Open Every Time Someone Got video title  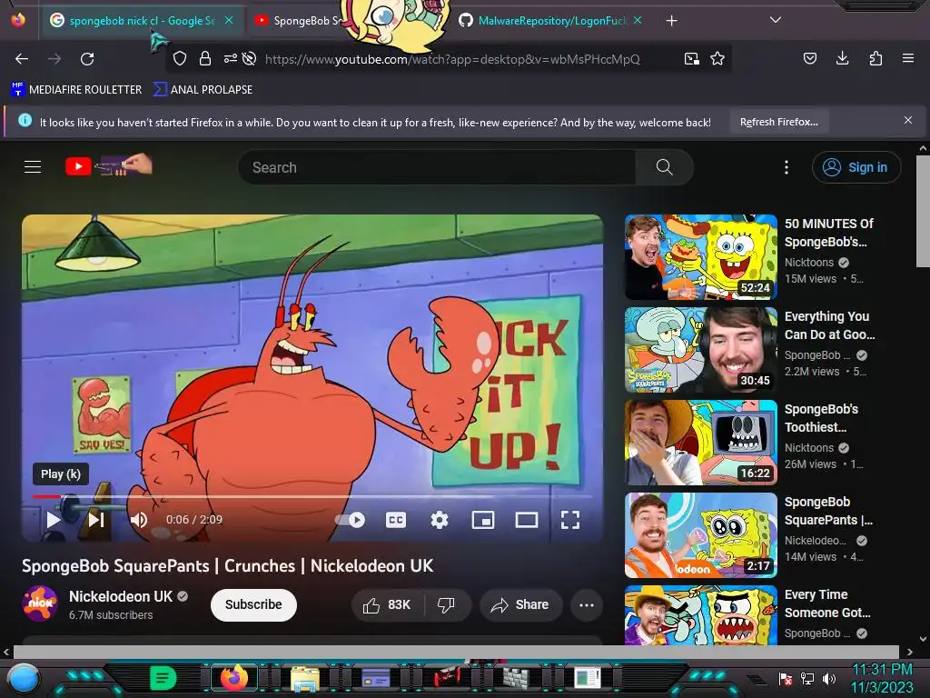pyautogui.click(x=827, y=603)
